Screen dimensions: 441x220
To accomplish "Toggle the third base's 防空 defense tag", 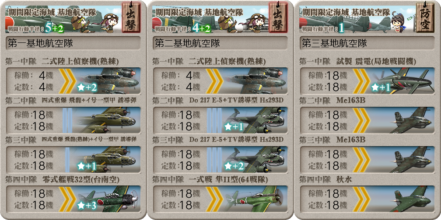I will coord(425,17).
